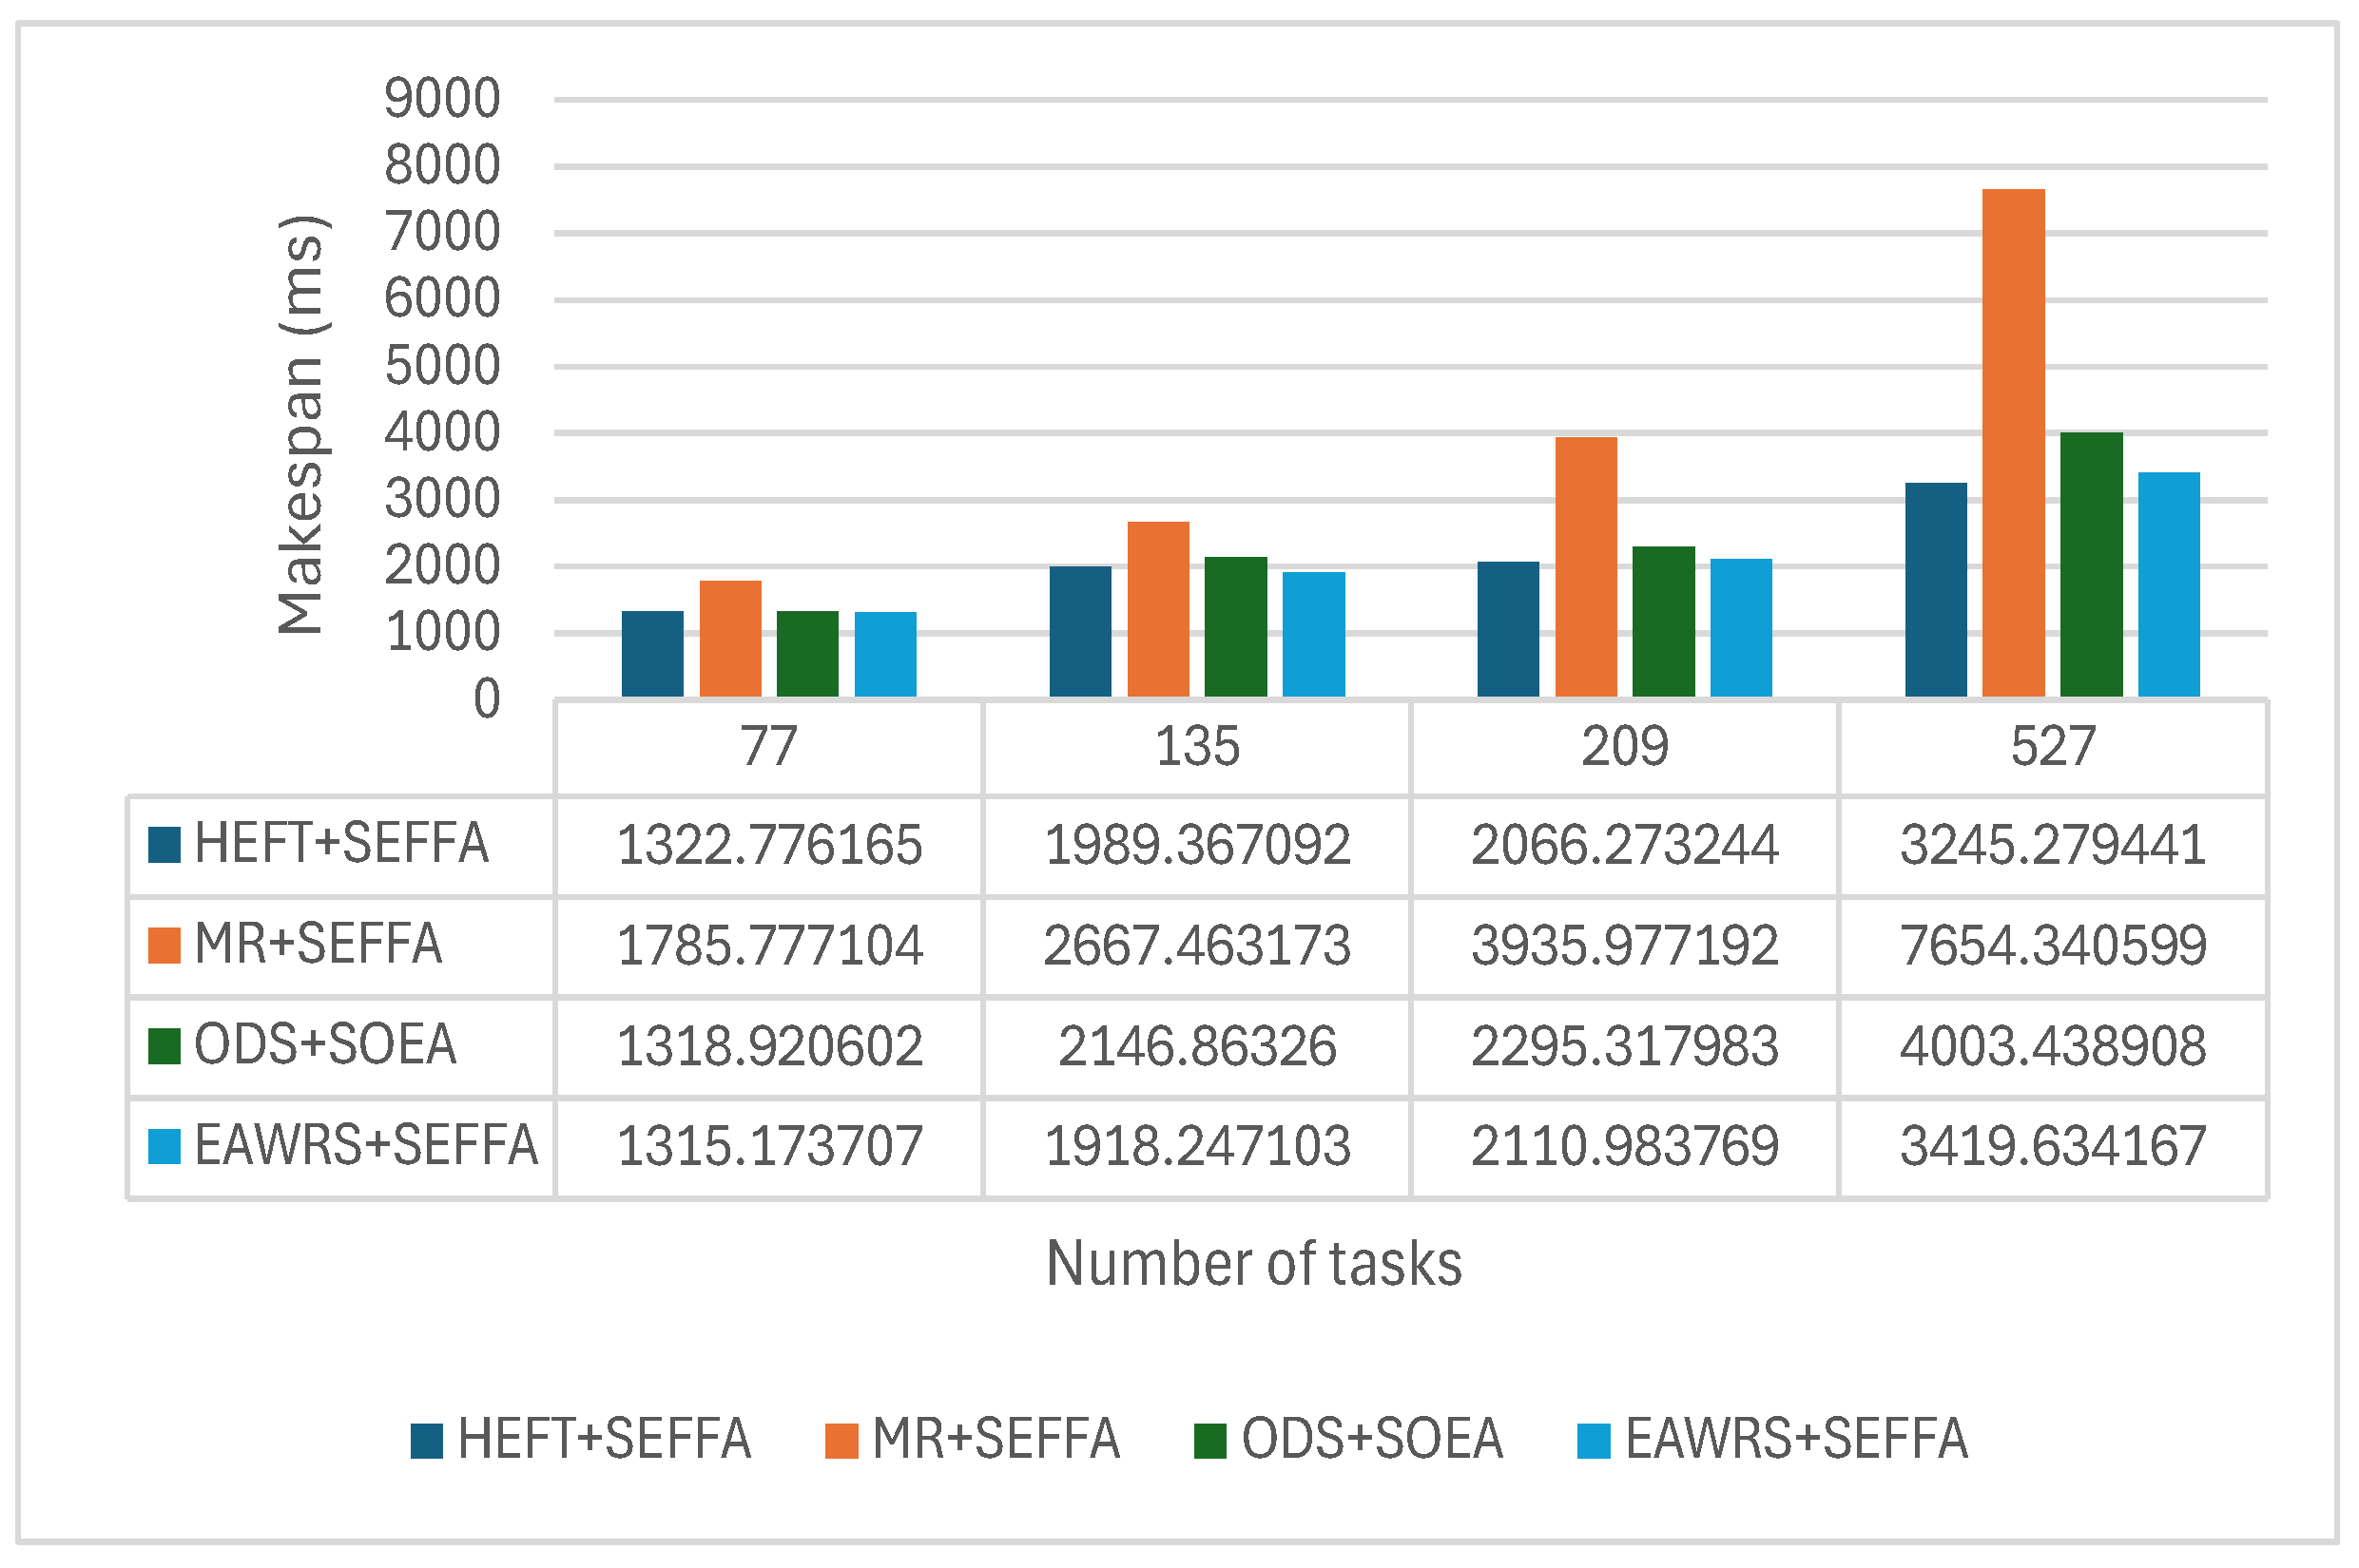Select the EAWRS+SEFFA row label in data table

click(x=365, y=1145)
